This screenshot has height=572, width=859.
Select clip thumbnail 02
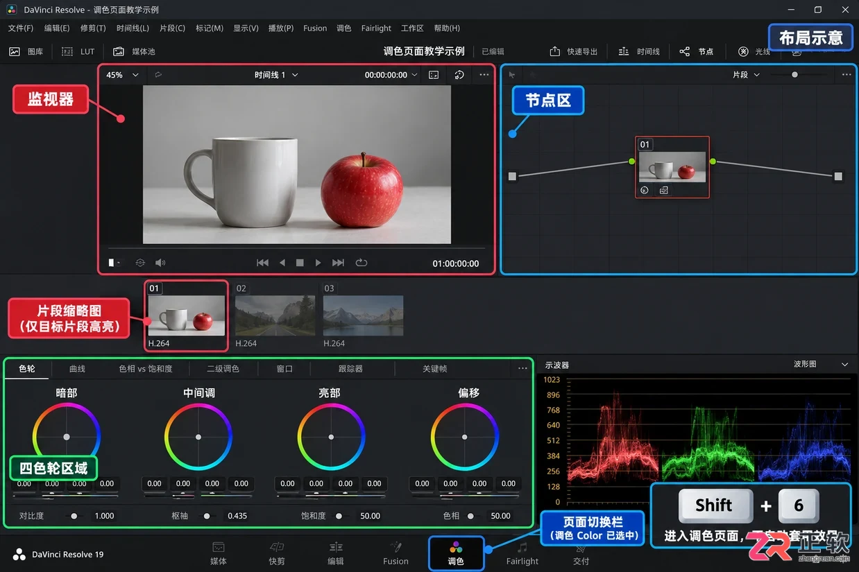(275, 315)
